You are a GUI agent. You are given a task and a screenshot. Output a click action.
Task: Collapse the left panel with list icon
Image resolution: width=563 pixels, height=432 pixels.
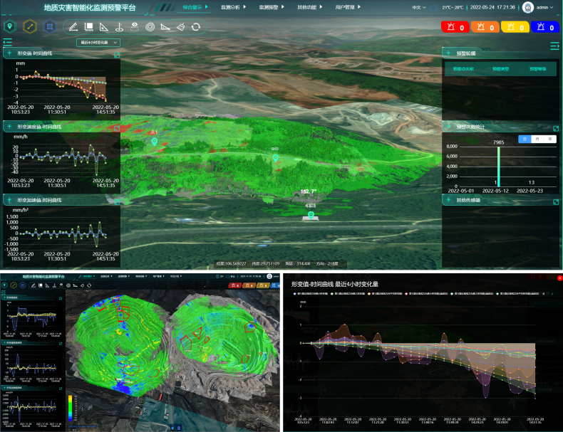[x=9, y=42]
